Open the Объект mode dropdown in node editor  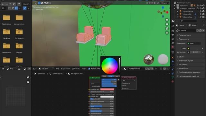pyautogui.click(x=46, y=69)
